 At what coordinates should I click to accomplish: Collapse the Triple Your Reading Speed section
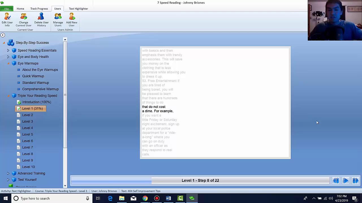[x=8, y=96]
